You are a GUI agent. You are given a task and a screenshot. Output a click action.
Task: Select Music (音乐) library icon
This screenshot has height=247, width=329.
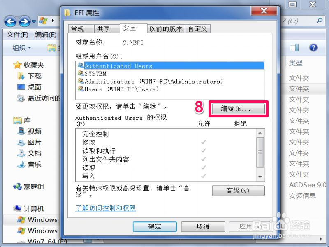(x=21, y=164)
